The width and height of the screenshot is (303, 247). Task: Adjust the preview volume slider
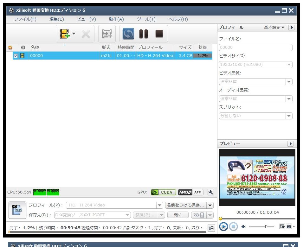coord(261,226)
